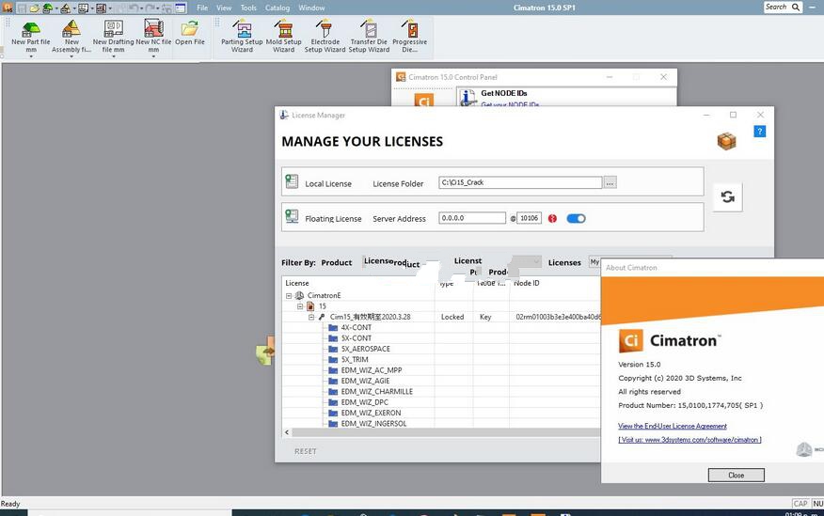This screenshot has width=824, height=516.
Task: Open small arrow beside quick access New Part icon
Action: tap(56, 8)
